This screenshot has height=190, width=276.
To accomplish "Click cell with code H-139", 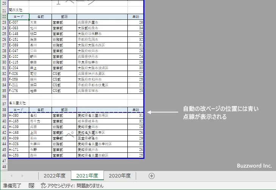I will point(19,127).
